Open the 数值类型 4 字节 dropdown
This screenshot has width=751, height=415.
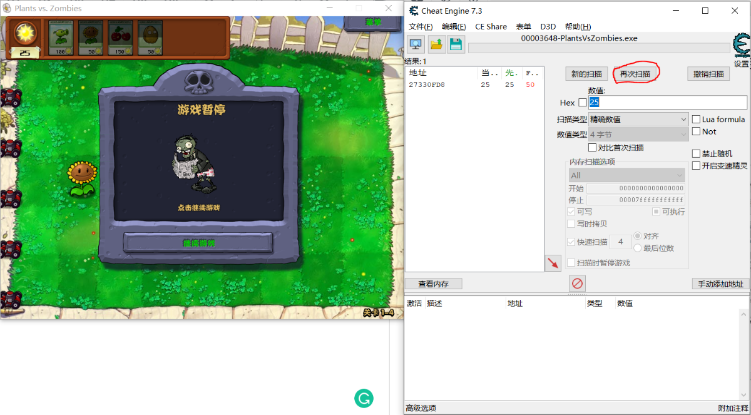click(638, 135)
